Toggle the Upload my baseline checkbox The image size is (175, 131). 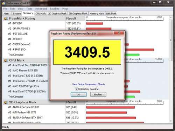(76, 89)
